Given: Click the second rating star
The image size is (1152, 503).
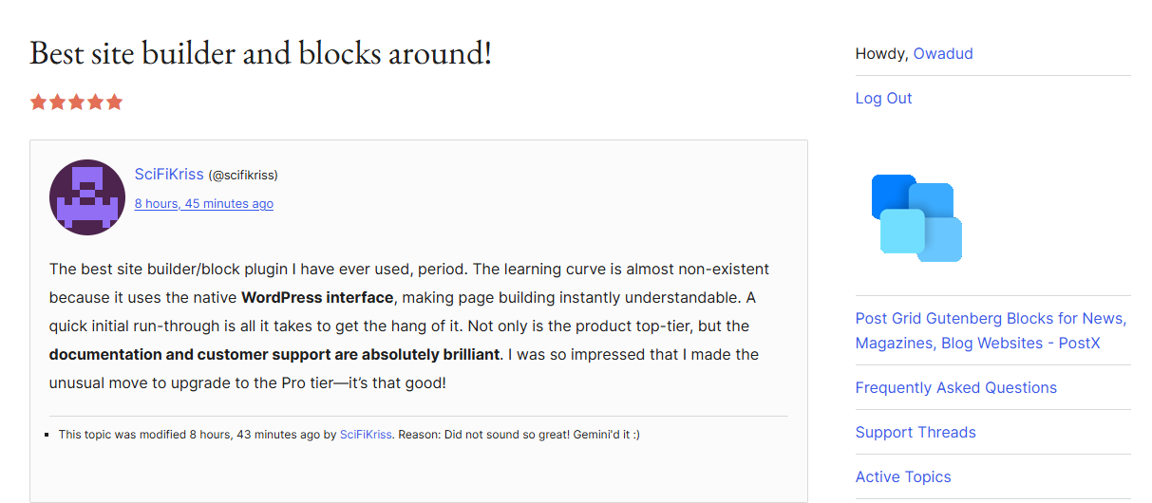Looking at the screenshot, I should (x=58, y=102).
